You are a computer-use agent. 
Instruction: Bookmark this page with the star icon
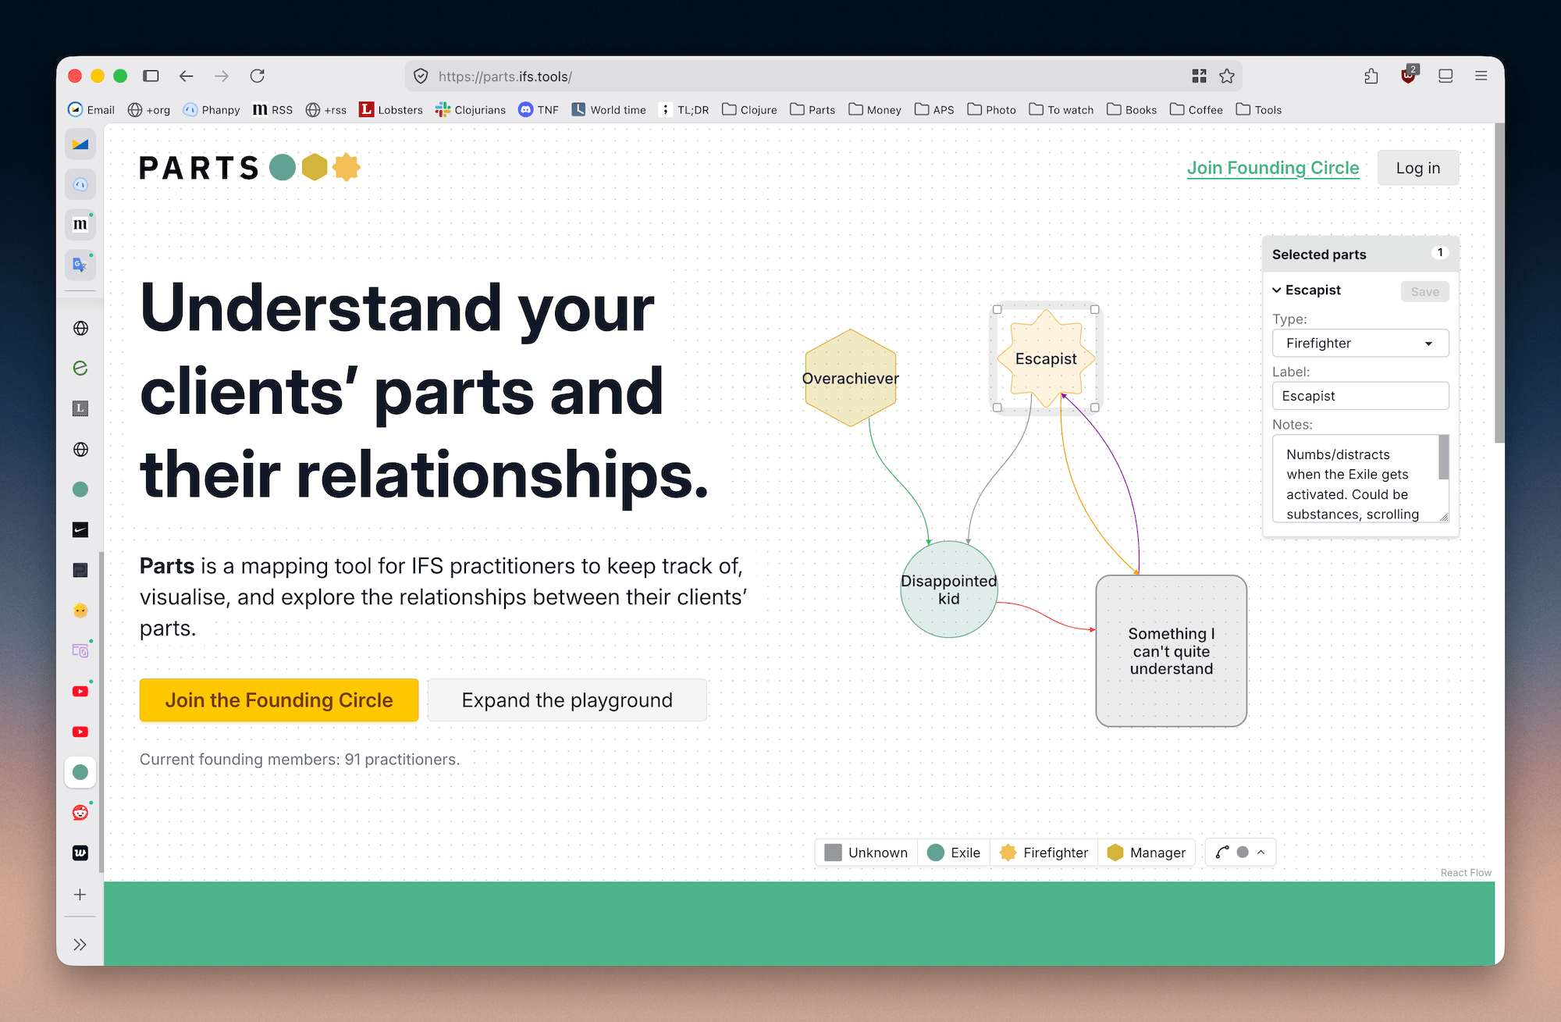[1227, 76]
